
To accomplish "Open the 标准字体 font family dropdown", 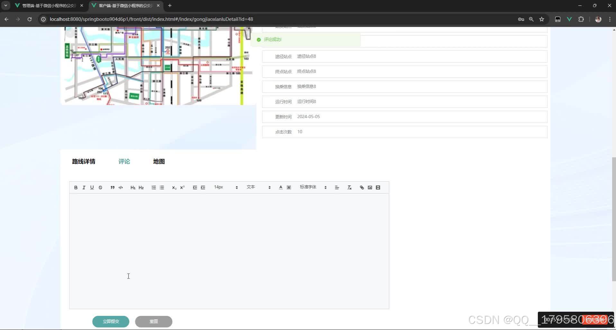I will click(313, 187).
